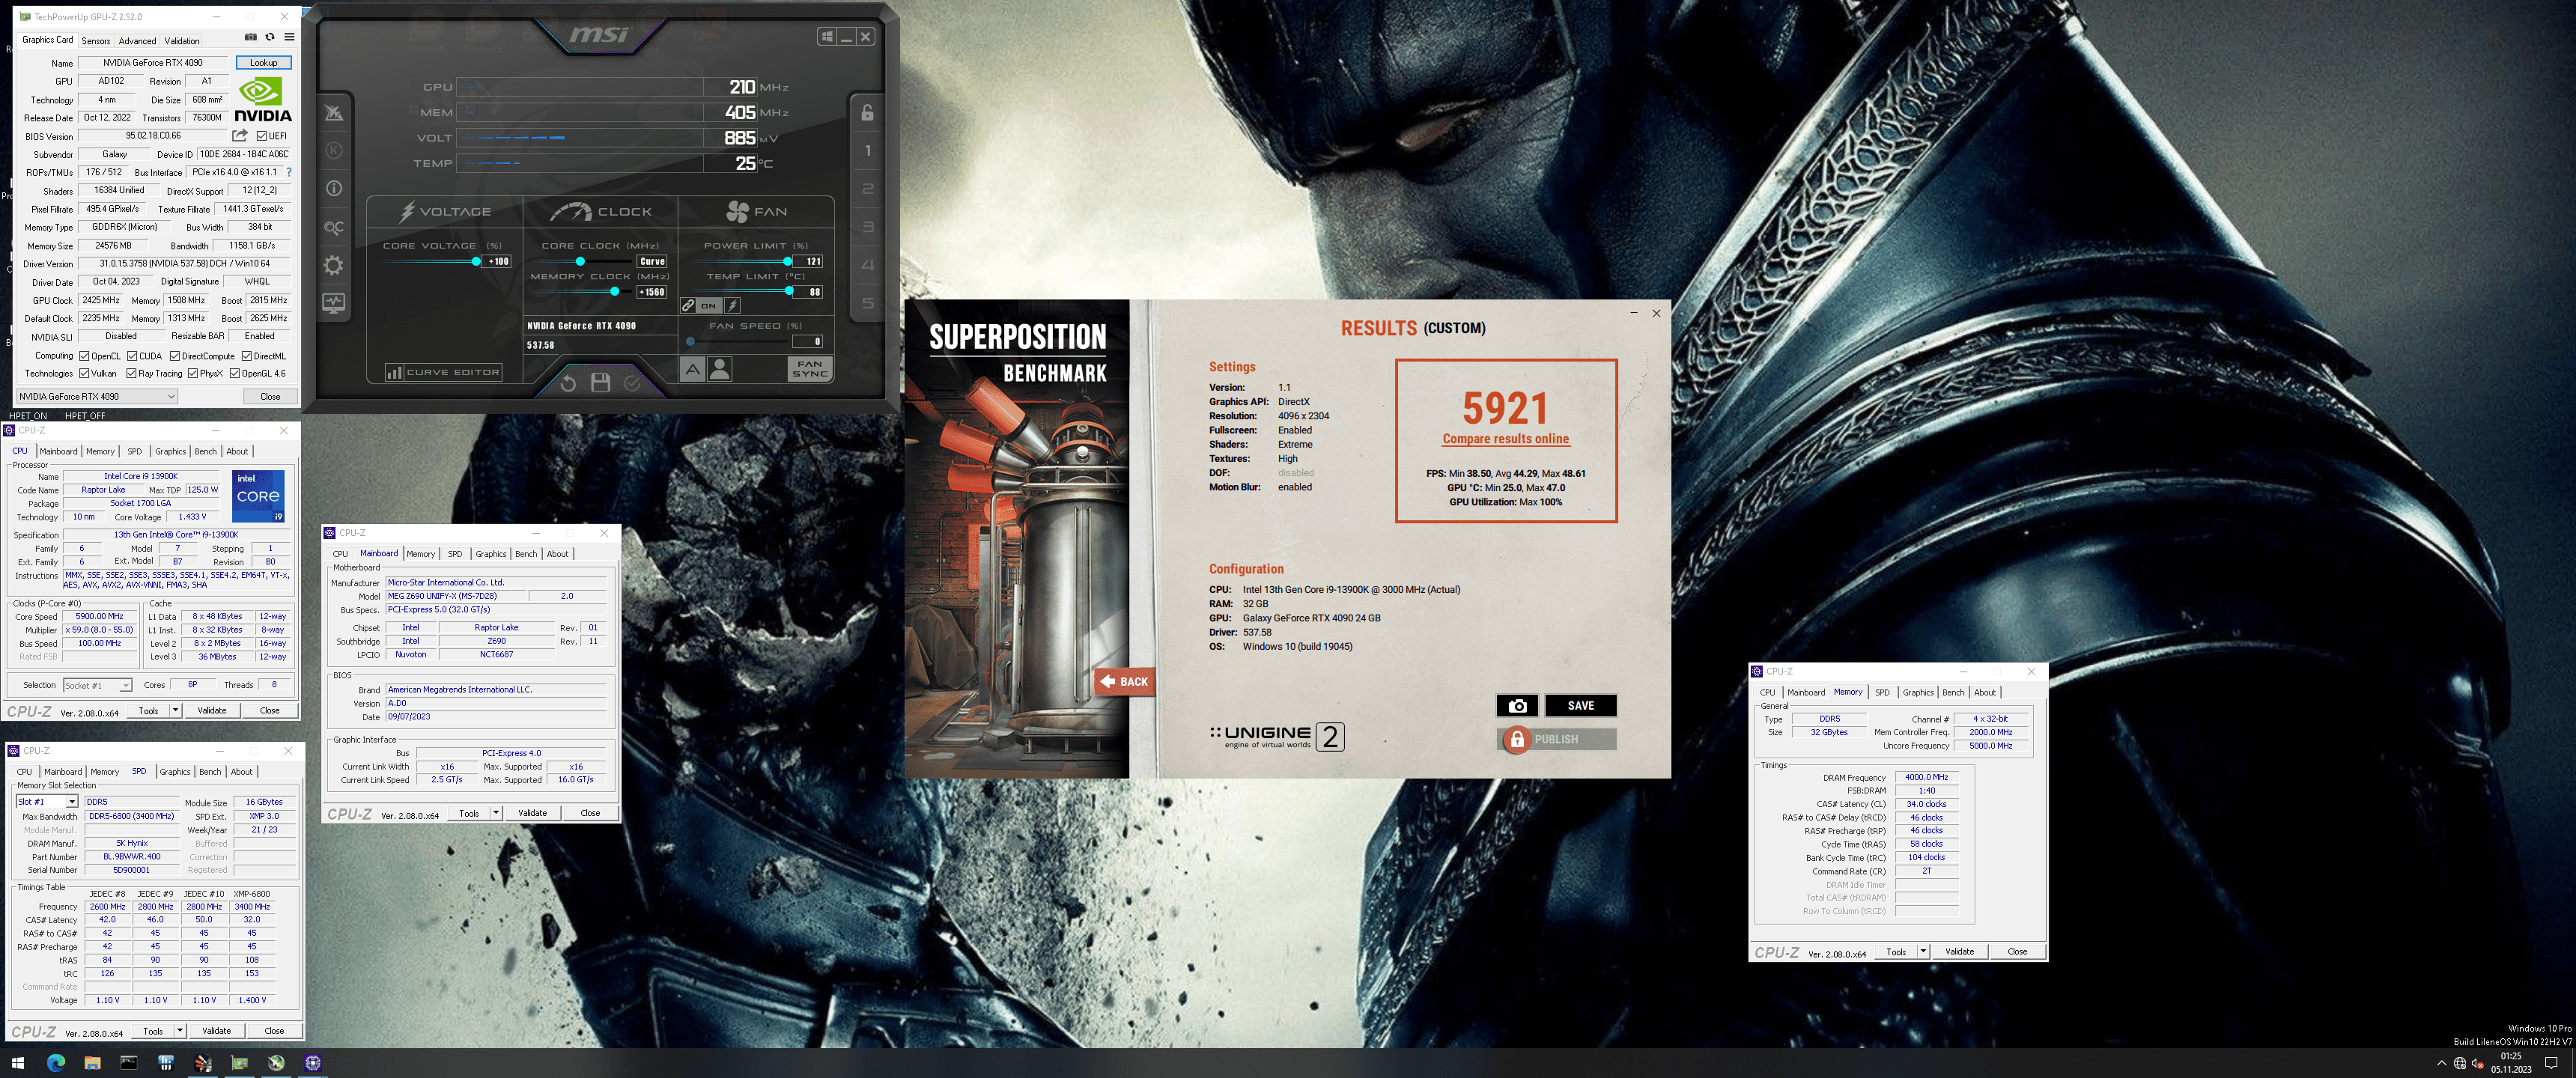The image size is (2576, 1078).
Task: Click the save profile floppy icon
Action: tap(600, 383)
